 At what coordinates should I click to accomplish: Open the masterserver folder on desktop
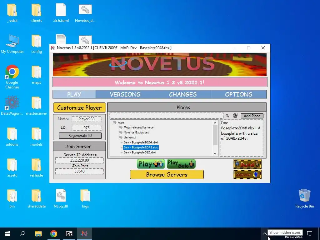(x=37, y=106)
